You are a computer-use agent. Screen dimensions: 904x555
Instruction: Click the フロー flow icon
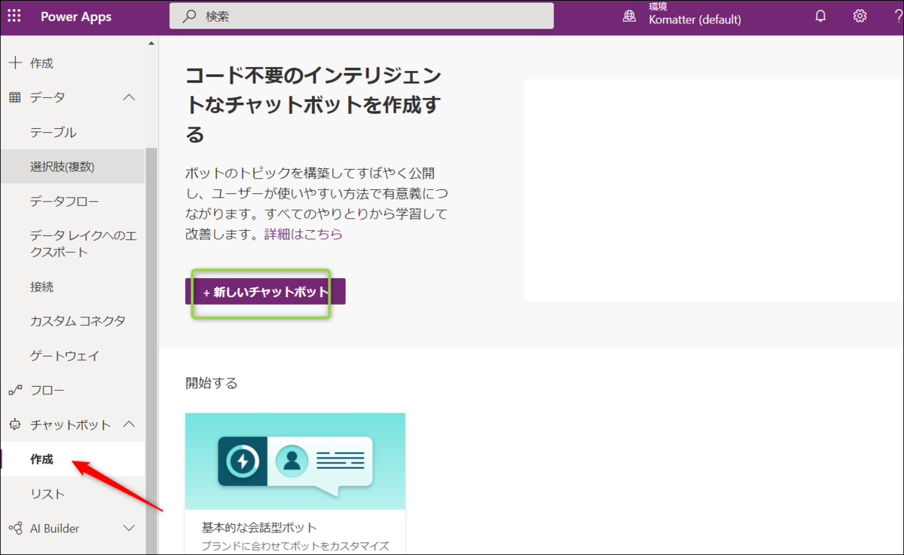coord(14,391)
